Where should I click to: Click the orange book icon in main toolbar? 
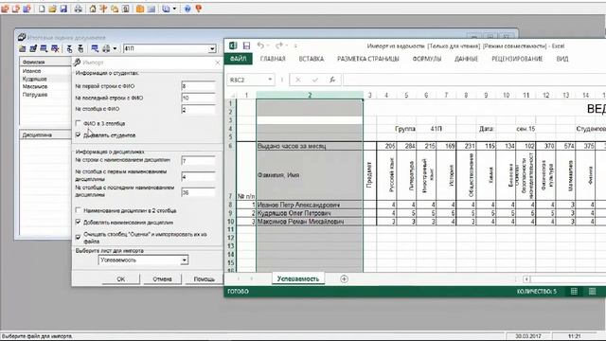(140, 9)
